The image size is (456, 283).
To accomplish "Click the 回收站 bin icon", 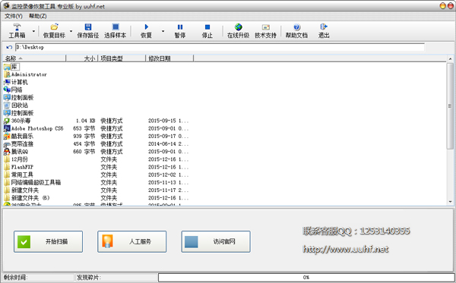I will pyautogui.click(x=7, y=105).
